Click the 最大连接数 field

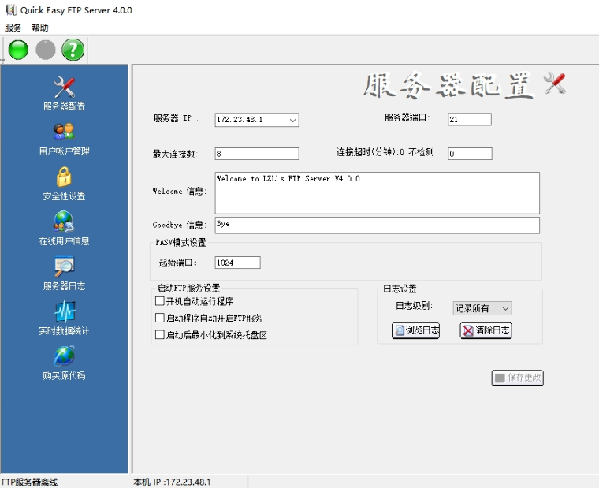[x=257, y=154]
